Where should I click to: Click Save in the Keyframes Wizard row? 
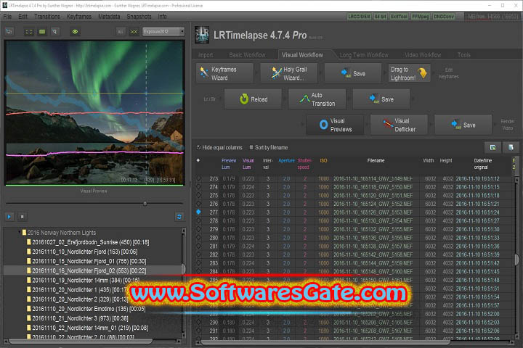click(x=353, y=73)
